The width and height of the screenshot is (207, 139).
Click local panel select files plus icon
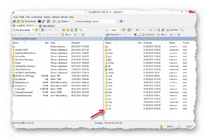pos(75,35)
